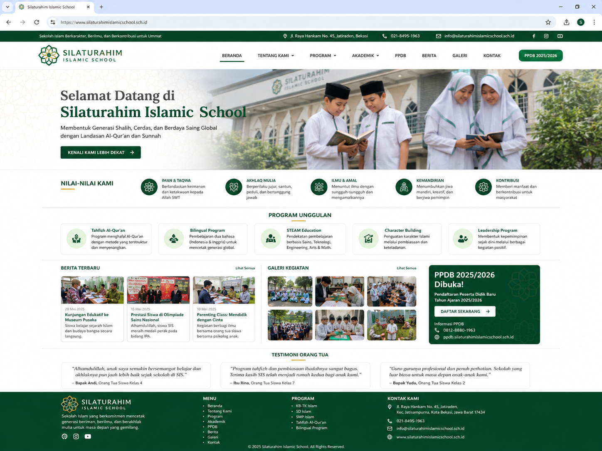Open the Olimpiade Sains news thumbnail

(158, 290)
